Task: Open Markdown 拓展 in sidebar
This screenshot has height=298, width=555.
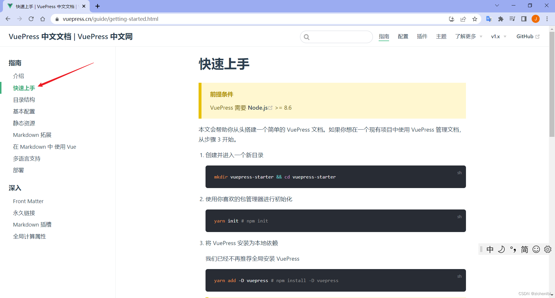Action: 32,135
